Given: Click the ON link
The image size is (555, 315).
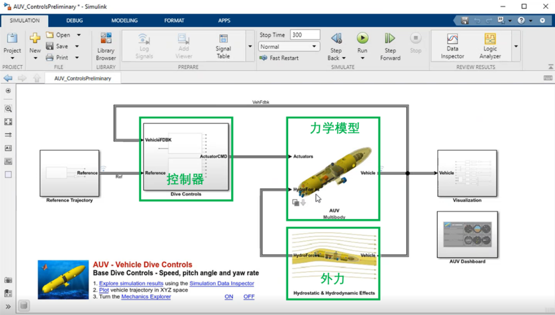Looking at the screenshot, I should [x=229, y=296].
